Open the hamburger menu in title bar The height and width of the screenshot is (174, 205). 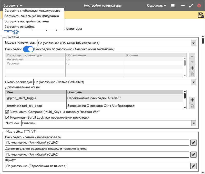[x=173, y=5]
